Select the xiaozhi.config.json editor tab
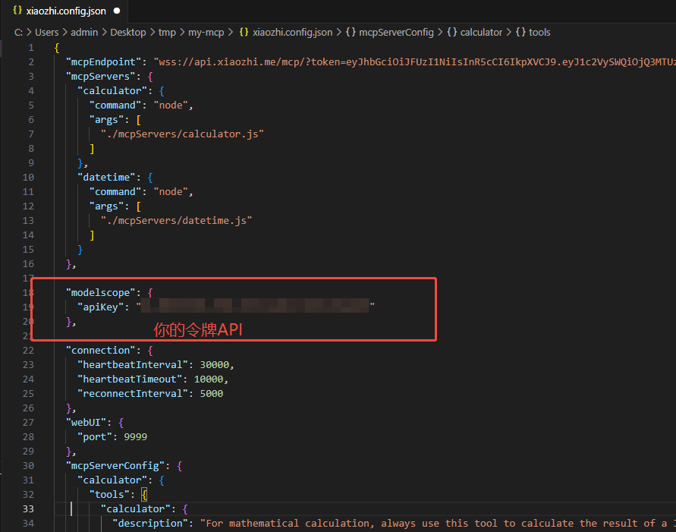676x532 pixels. (x=67, y=11)
